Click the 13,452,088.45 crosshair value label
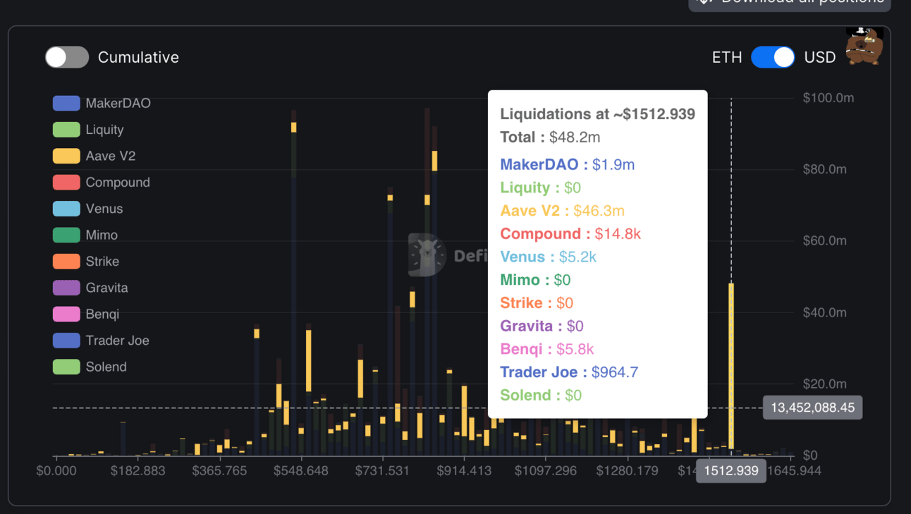 (812, 408)
